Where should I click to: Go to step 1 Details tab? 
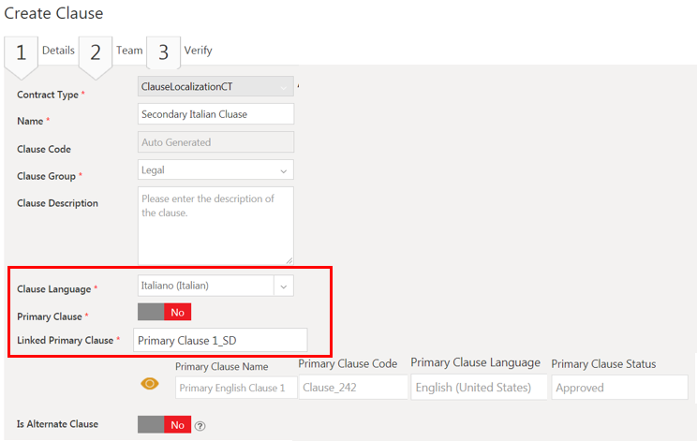[x=39, y=51]
